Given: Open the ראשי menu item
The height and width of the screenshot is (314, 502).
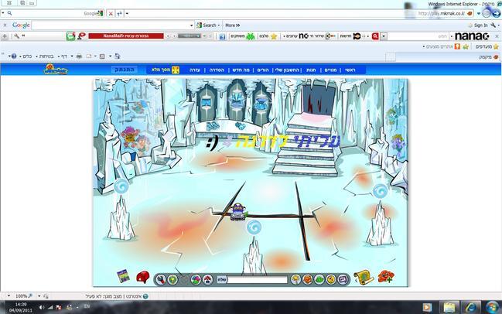Looking at the screenshot, I should [x=350, y=70].
